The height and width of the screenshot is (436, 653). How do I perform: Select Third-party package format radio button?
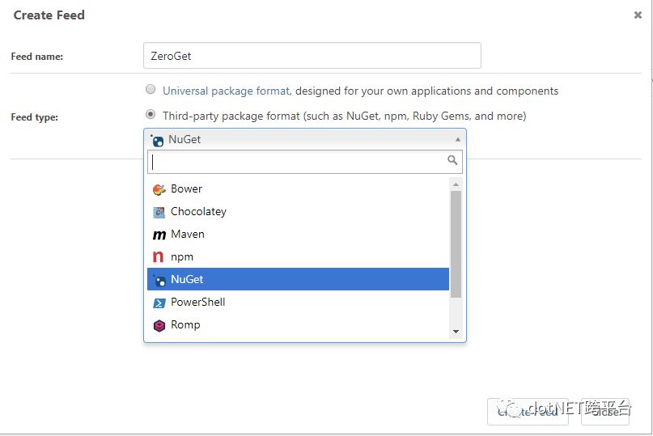pos(151,114)
